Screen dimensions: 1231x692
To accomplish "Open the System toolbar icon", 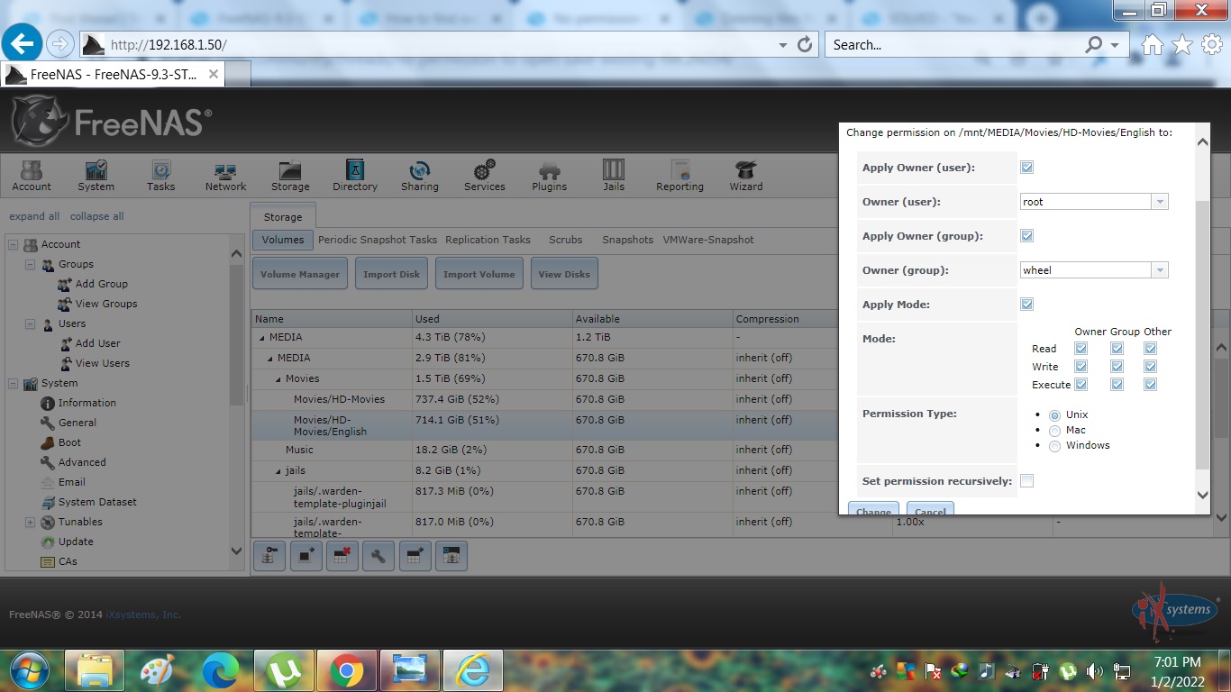I will (x=96, y=176).
